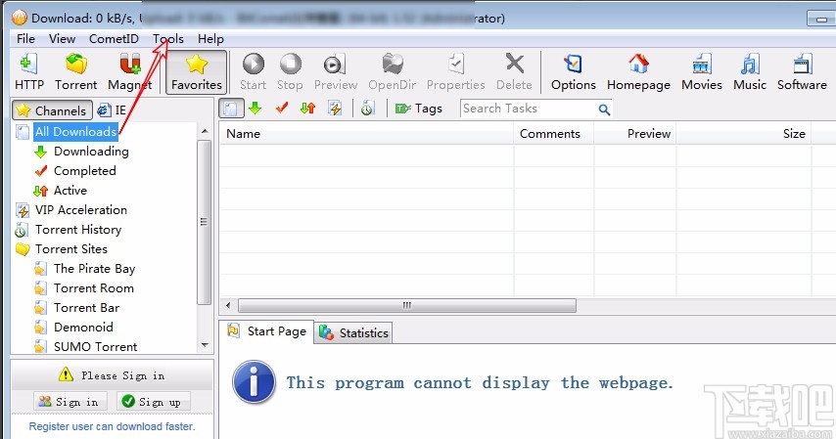Open the Help menu
This screenshot has height=439, width=836.
[x=210, y=39]
